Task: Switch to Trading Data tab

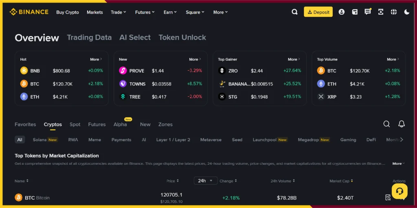Action: [x=89, y=37]
